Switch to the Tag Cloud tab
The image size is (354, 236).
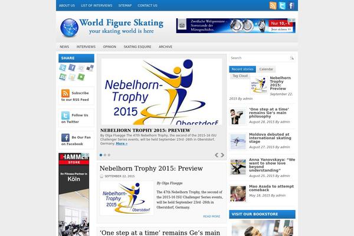(x=240, y=76)
